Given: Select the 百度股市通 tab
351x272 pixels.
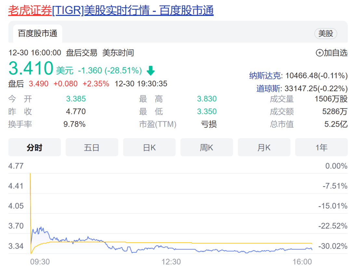Looking at the screenshot, I should coord(37,34).
